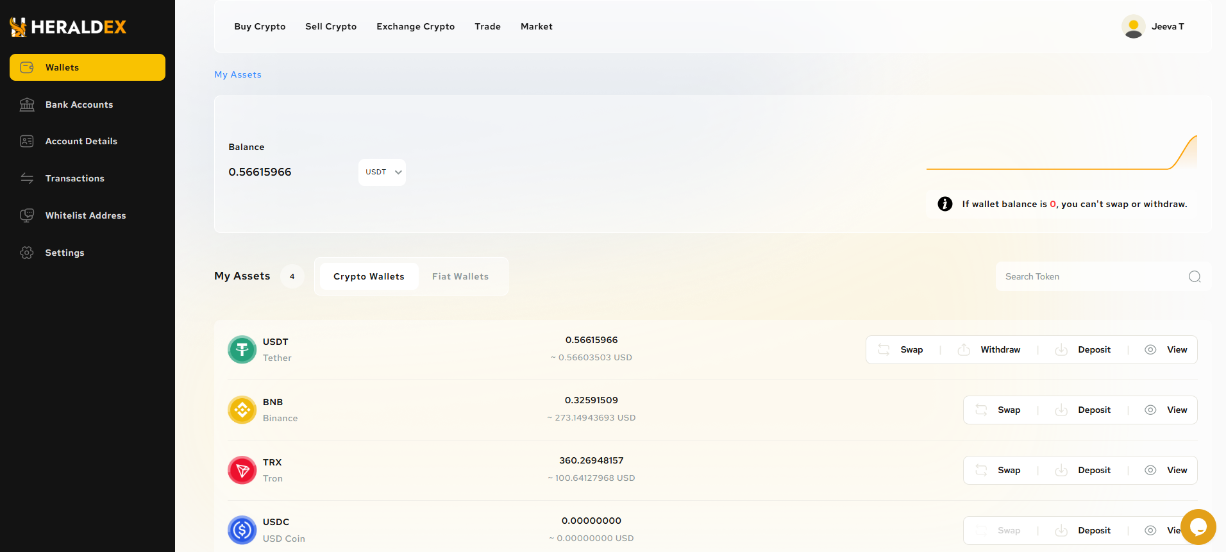Expand the USDT balance currency dropdown

pyautogui.click(x=382, y=172)
